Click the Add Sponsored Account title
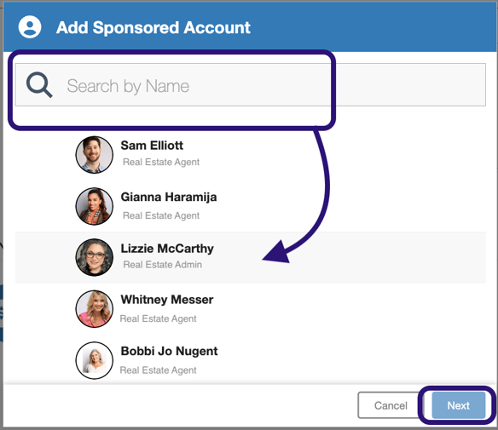The width and height of the screenshot is (498, 430). (153, 27)
